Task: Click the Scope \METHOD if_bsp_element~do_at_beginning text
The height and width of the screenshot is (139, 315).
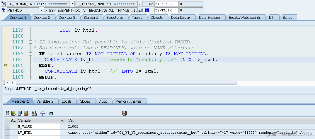Action: (48, 89)
